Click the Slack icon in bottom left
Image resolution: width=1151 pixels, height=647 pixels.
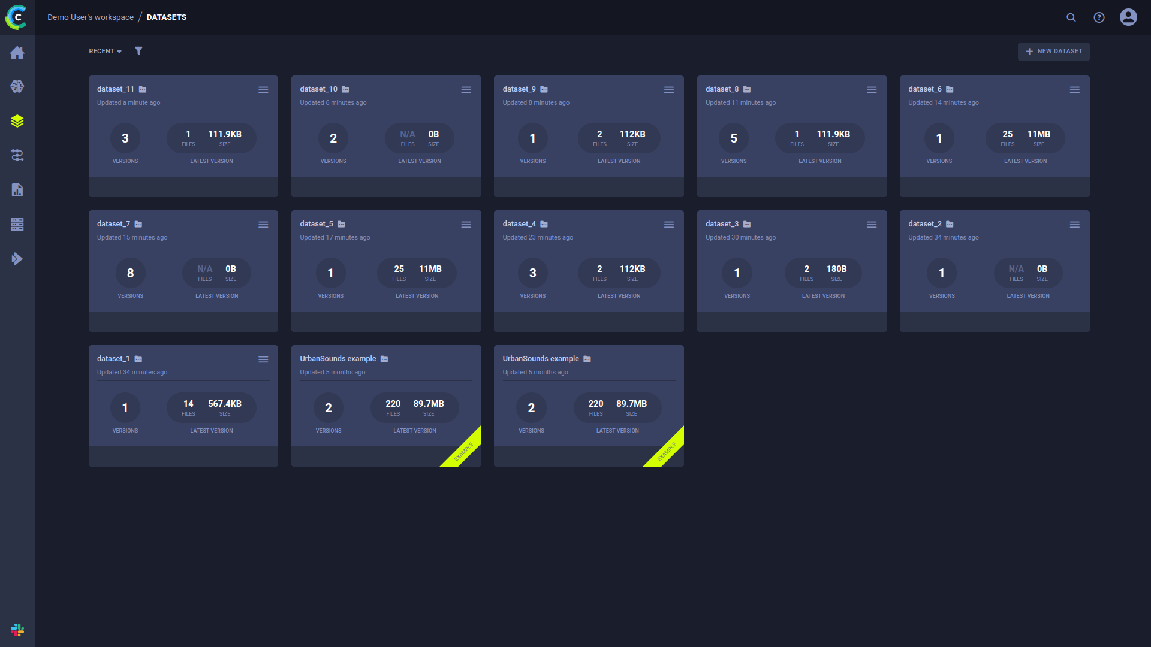coord(17,630)
